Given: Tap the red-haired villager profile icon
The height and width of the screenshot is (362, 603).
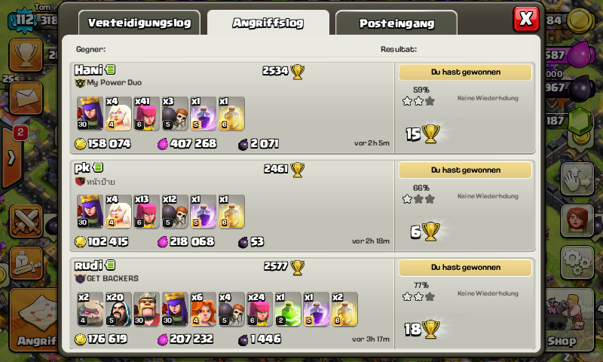Looking at the screenshot, I should point(577,220).
